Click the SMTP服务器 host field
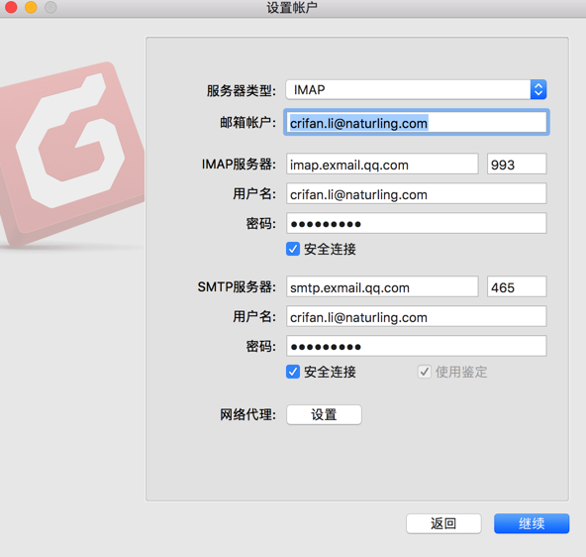 click(382, 286)
